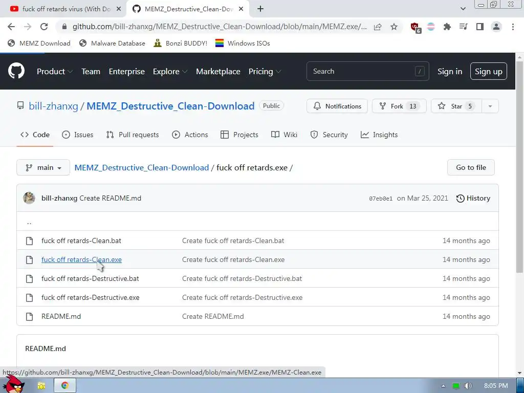Open fuck off retards-Clean.exe file

tap(81, 259)
